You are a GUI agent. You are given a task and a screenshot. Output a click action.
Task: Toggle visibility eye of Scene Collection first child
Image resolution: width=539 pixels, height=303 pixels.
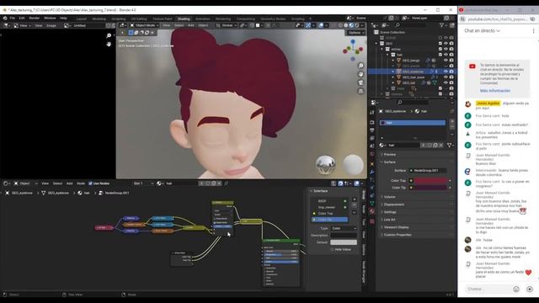[446, 38]
